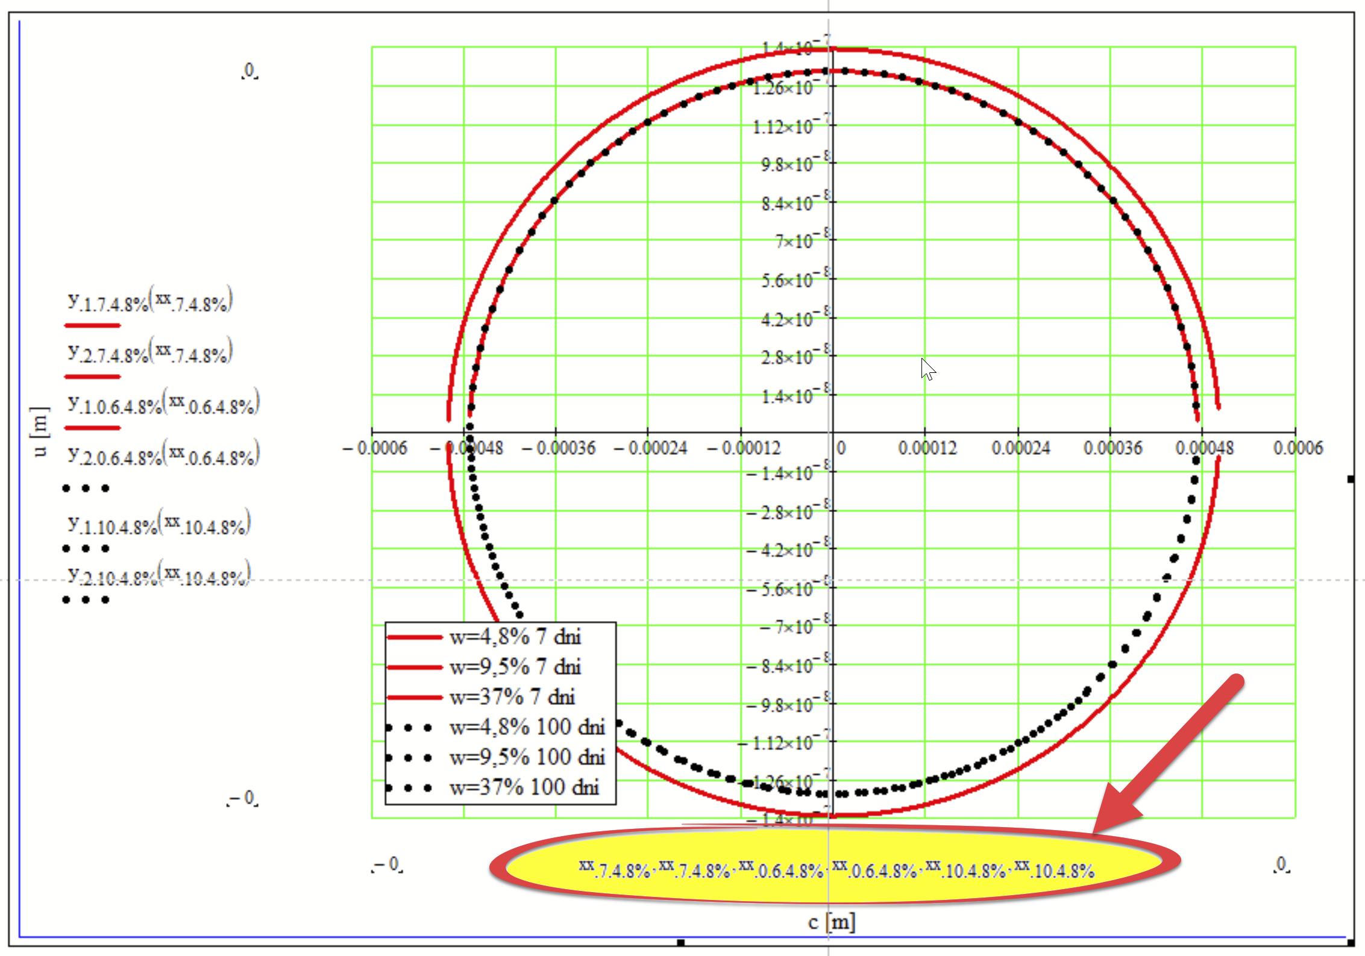Select the red line sample beside "w=9,5% 7 dni"

tap(418, 666)
